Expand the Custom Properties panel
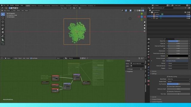191x107 pixels. [157, 102]
